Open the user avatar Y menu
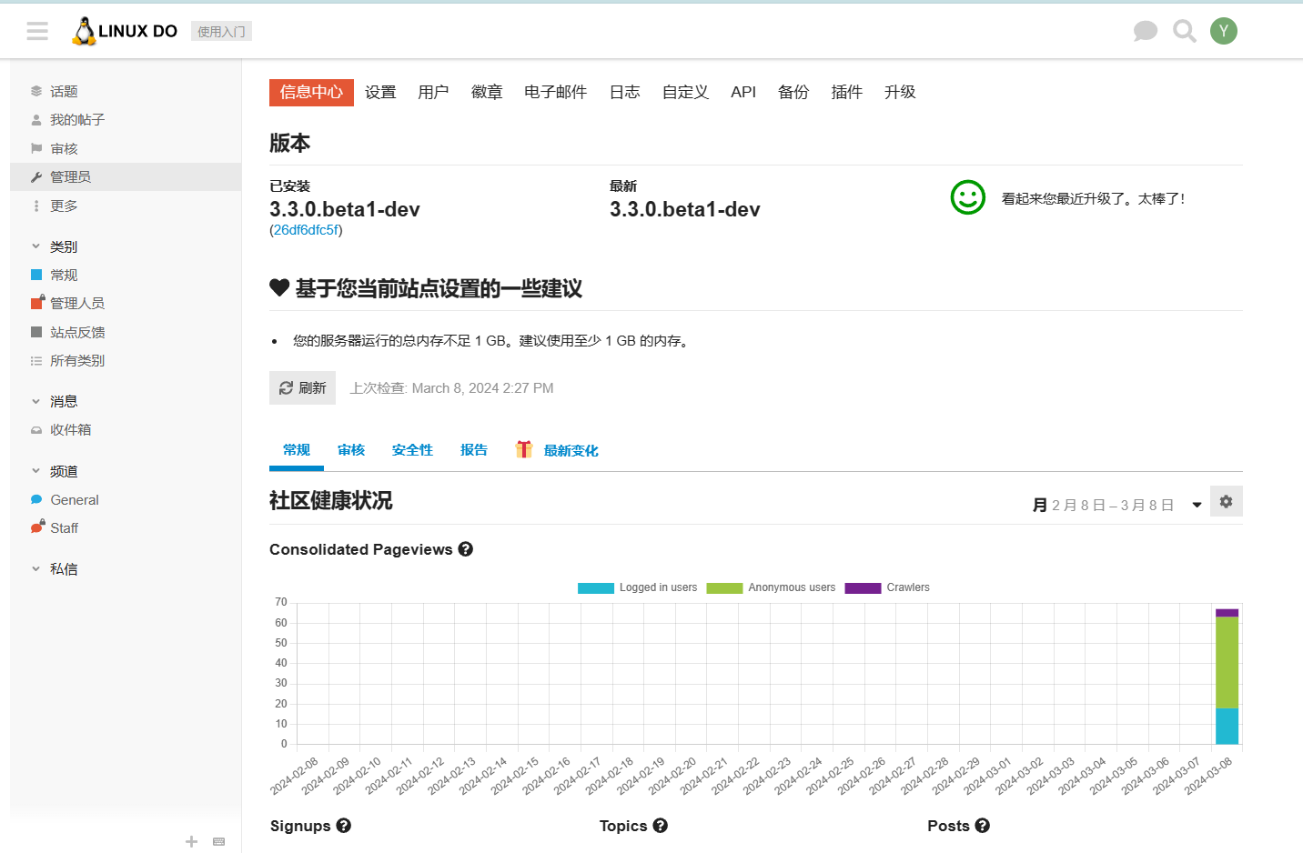This screenshot has width=1303, height=853. (1224, 31)
